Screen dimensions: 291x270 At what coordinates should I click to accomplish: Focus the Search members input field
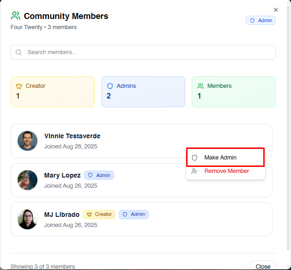coord(148,52)
